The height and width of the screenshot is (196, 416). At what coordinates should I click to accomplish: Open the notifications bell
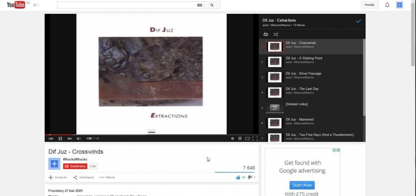coord(387,5)
